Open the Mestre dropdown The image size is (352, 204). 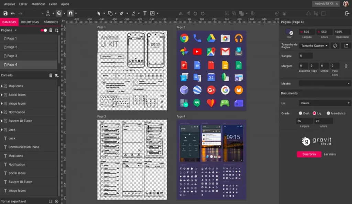click(x=325, y=84)
